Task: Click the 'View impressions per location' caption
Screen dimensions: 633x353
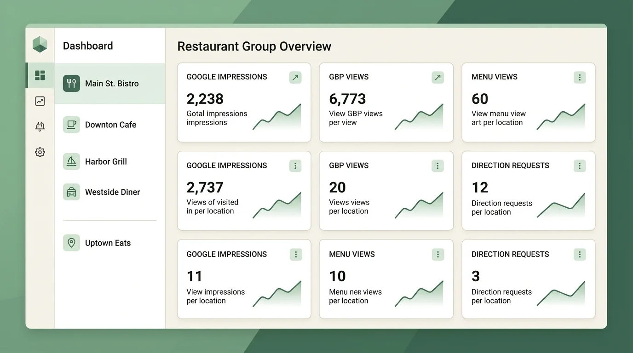Action: pyautogui.click(x=215, y=296)
